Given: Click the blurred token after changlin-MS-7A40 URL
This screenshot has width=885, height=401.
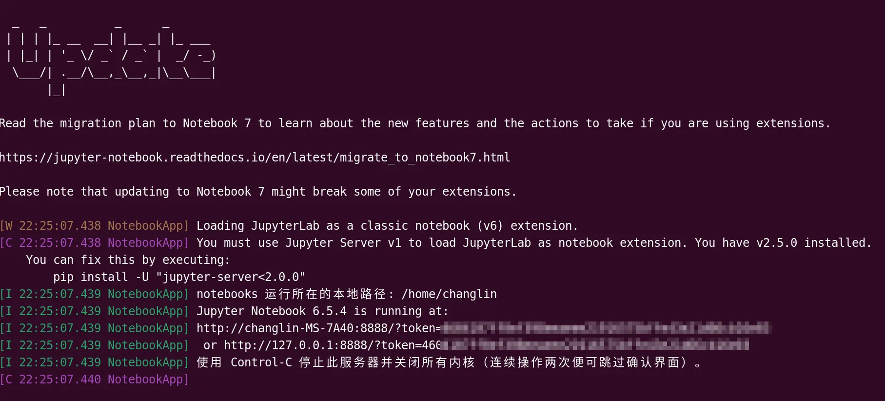Looking at the screenshot, I should coord(605,328).
